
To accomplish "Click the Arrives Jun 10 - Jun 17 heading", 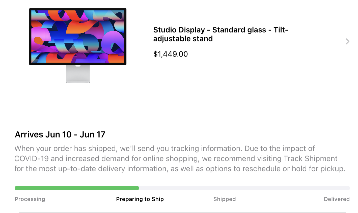I will [60, 135].
